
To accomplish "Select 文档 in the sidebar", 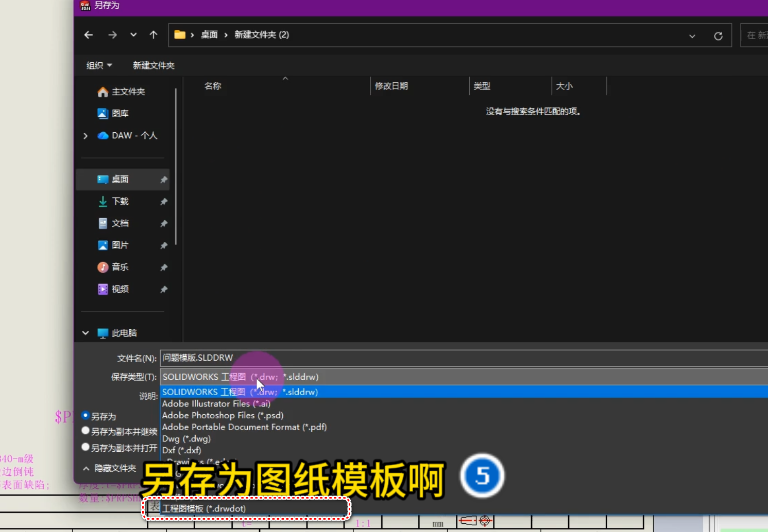I will pyautogui.click(x=120, y=223).
